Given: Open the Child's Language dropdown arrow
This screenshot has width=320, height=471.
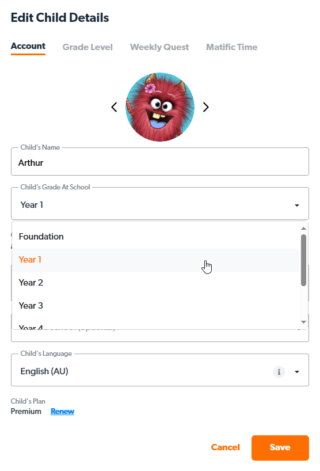Looking at the screenshot, I should (297, 372).
